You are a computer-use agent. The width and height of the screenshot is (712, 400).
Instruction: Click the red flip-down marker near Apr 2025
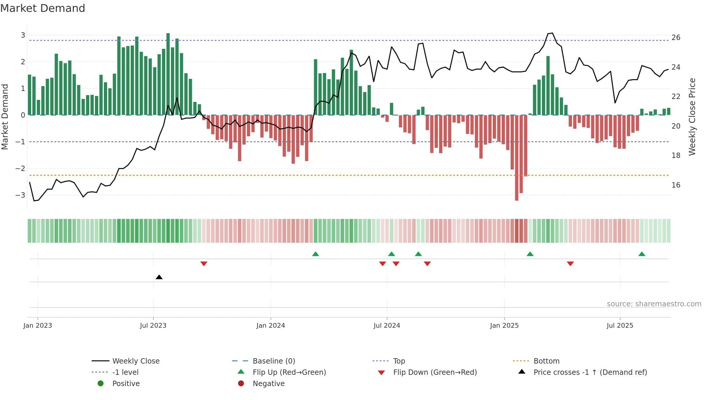point(570,264)
